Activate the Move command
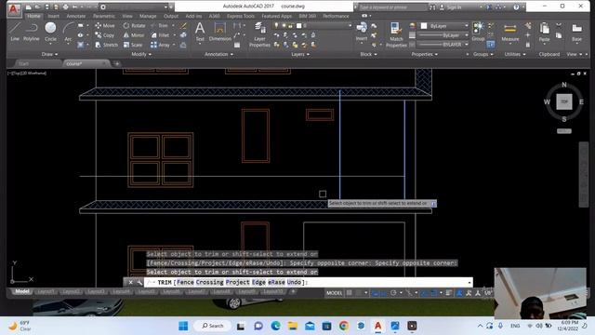The image size is (595, 335). (105, 25)
